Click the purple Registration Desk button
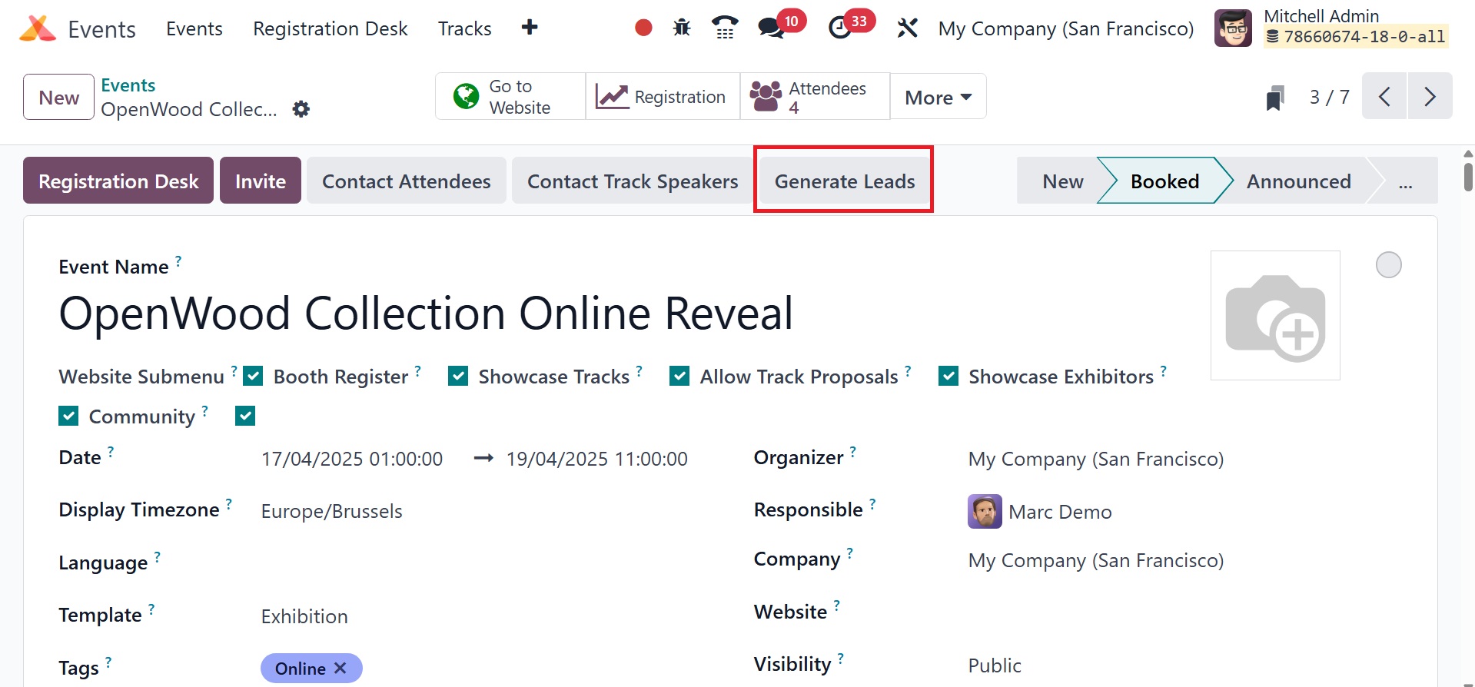 pyautogui.click(x=118, y=181)
